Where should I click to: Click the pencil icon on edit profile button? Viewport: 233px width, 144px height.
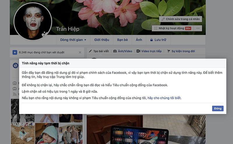(x=163, y=19)
